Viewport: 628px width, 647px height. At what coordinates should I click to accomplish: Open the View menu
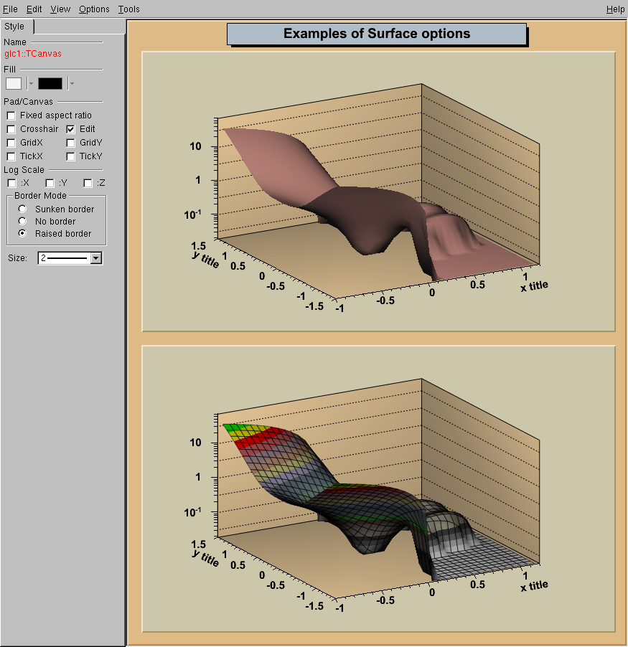point(61,9)
